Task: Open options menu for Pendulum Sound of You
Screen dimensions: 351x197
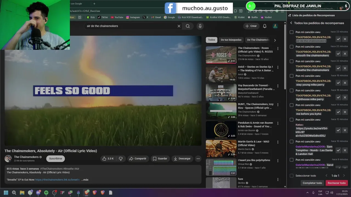Action: pos(278,123)
